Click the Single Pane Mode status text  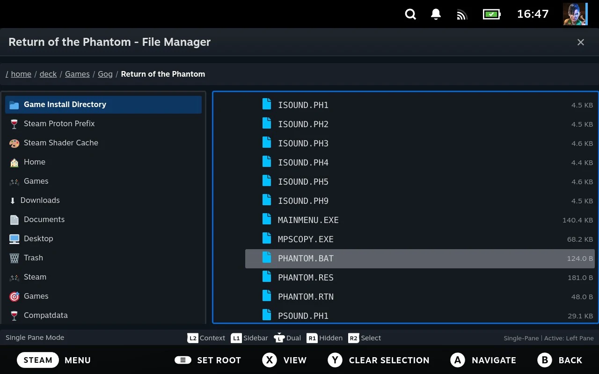[x=35, y=338]
